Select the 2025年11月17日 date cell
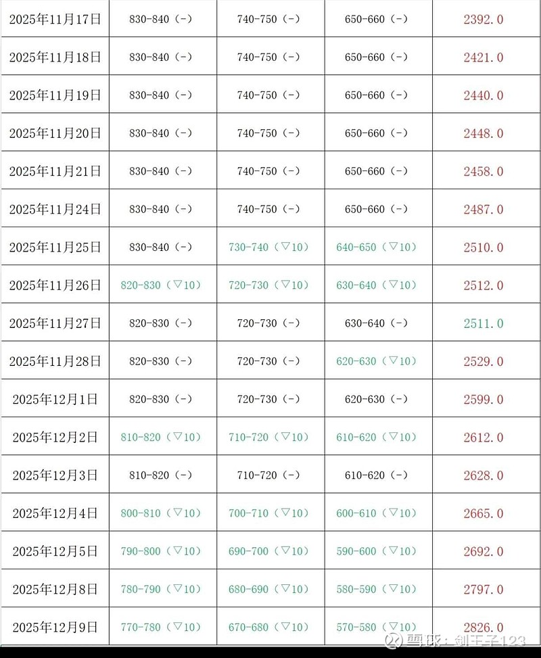541x658 pixels. click(55, 19)
